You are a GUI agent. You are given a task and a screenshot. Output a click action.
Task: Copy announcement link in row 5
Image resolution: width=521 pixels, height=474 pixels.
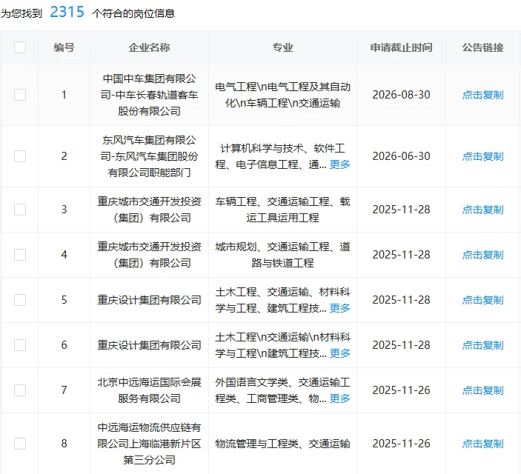tap(482, 300)
